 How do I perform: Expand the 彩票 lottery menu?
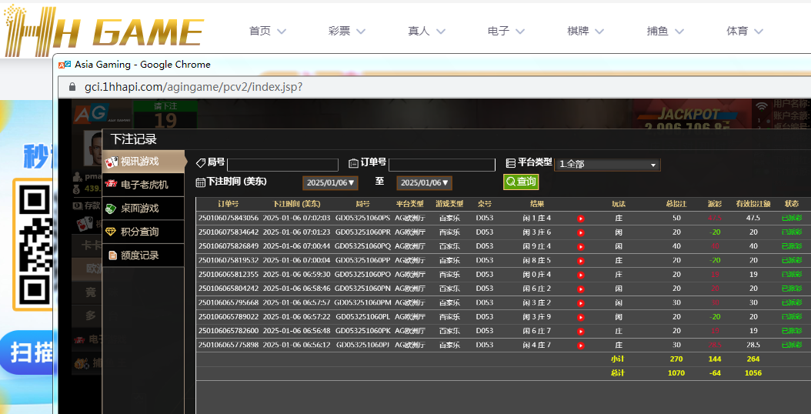[x=345, y=32]
